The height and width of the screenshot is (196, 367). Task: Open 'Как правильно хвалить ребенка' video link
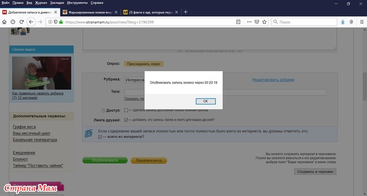point(37,96)
